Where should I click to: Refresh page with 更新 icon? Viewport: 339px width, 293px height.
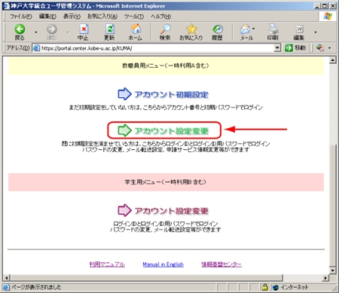tap(109, 29)
